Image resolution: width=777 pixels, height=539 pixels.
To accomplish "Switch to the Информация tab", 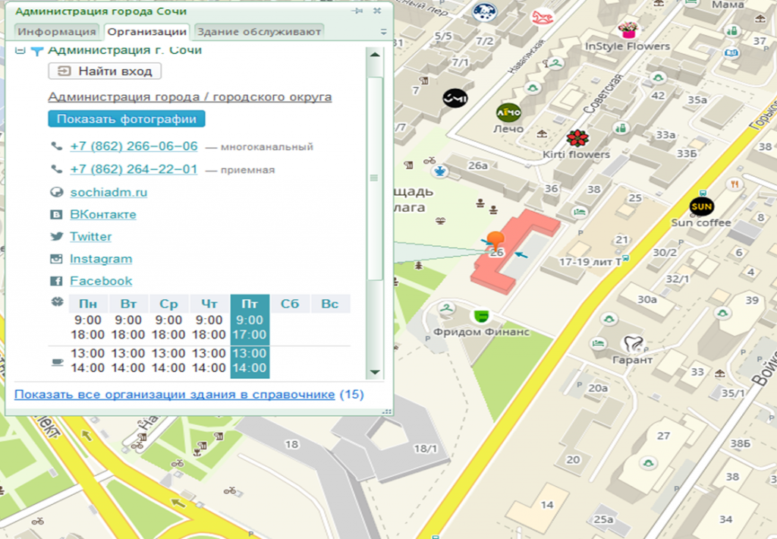I will pos(57,31).
